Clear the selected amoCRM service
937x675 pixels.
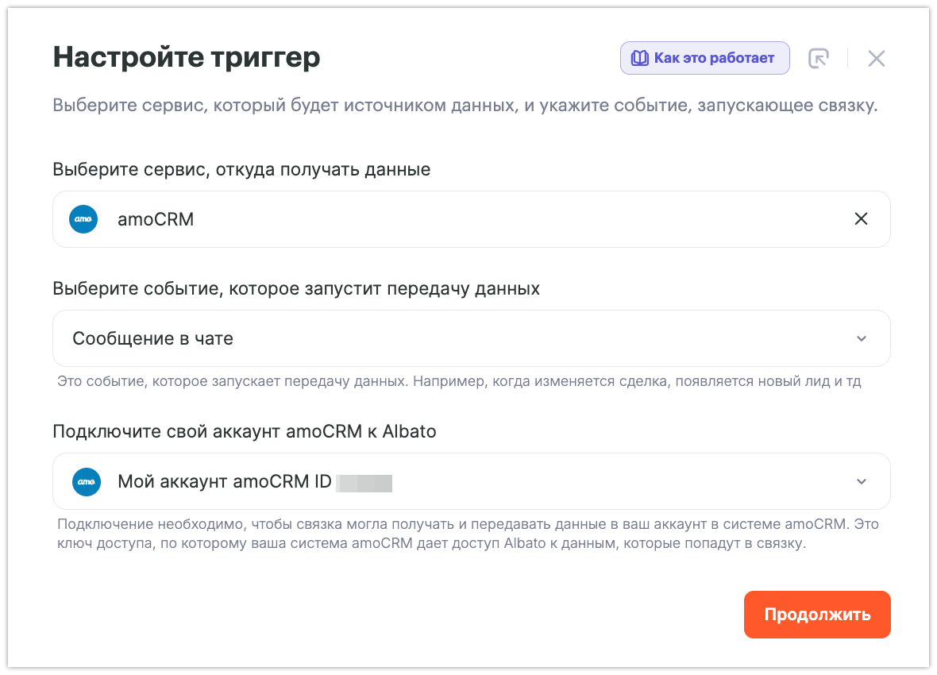point(861,219)
